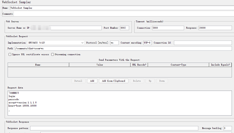
Task: Click the Up button
Action: 150,81
